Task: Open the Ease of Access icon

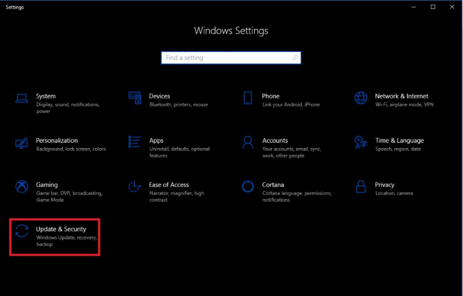Action: pos(135,186)
